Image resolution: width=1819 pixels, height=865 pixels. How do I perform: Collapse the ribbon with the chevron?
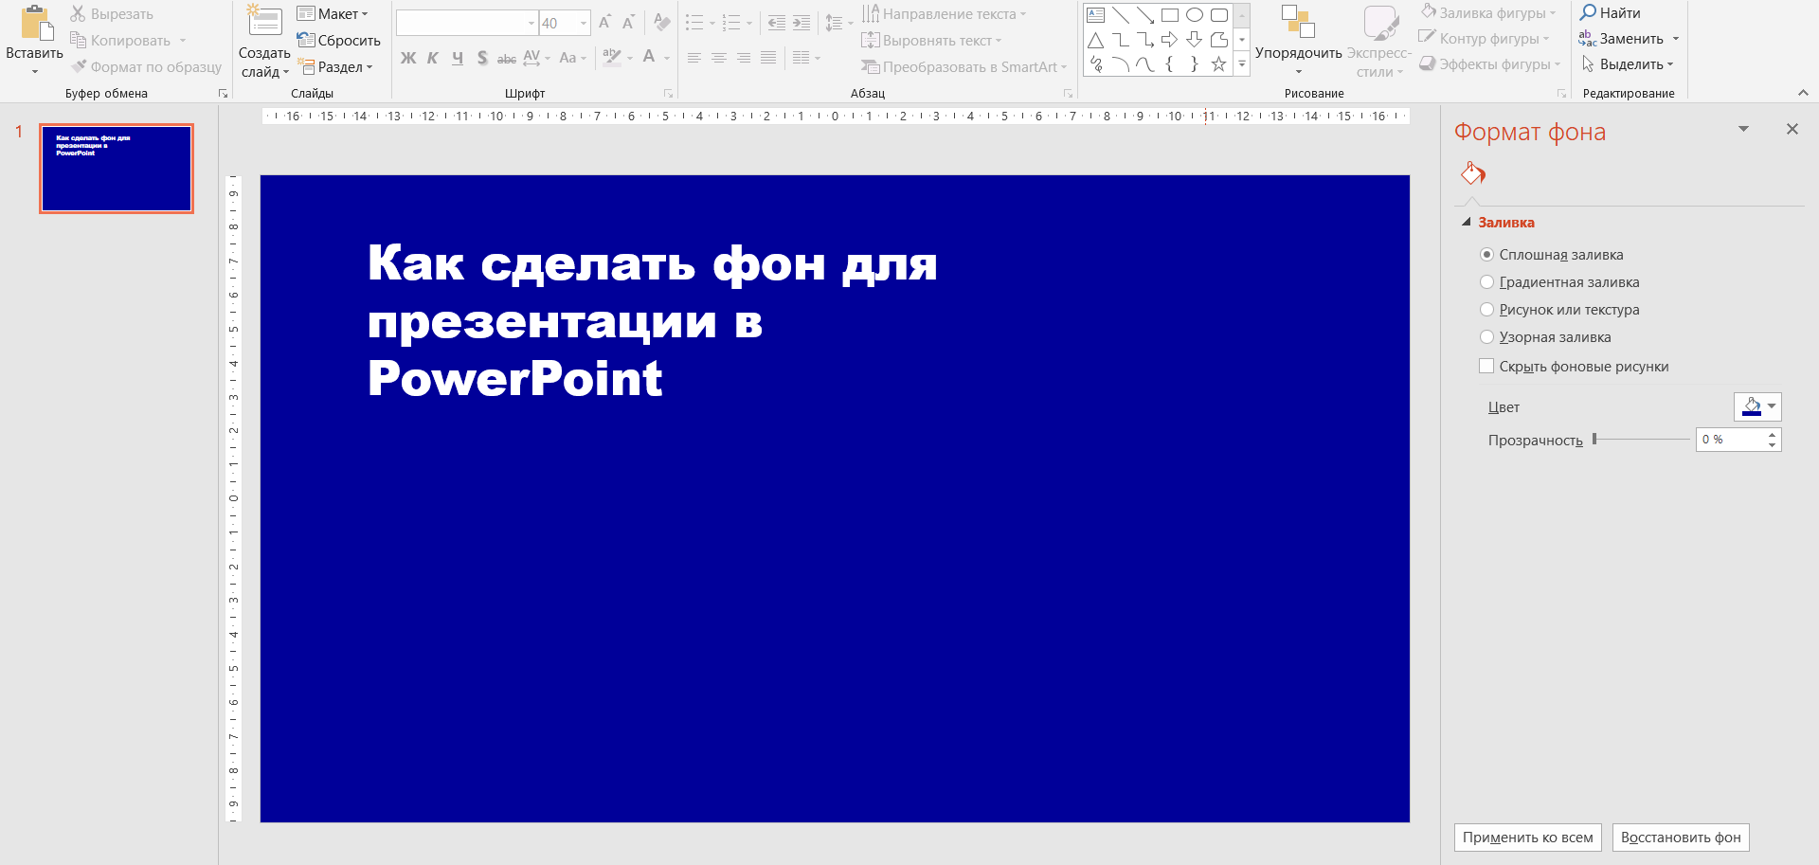coord(1803,92)
